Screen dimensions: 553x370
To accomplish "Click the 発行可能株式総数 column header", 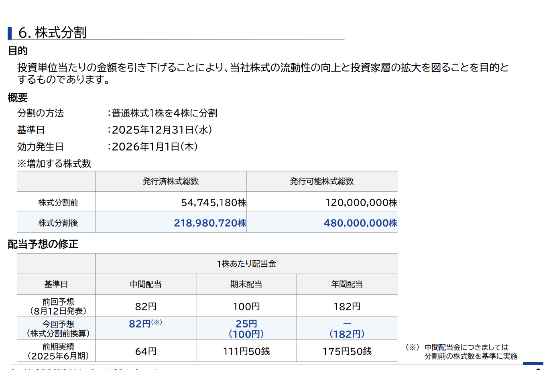I will (322, 181).
